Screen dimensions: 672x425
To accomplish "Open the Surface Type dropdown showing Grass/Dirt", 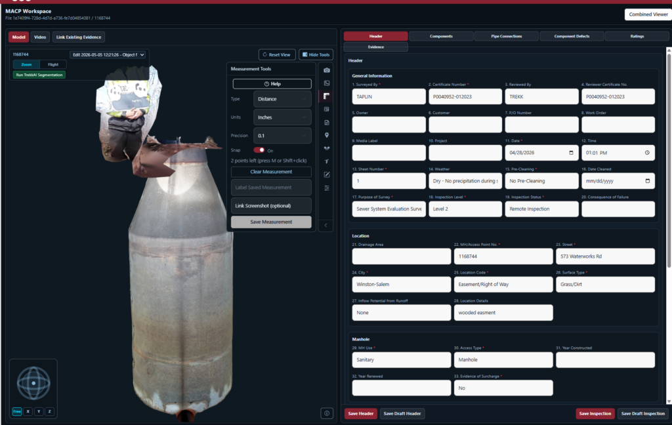I will (x=605, y=284).
